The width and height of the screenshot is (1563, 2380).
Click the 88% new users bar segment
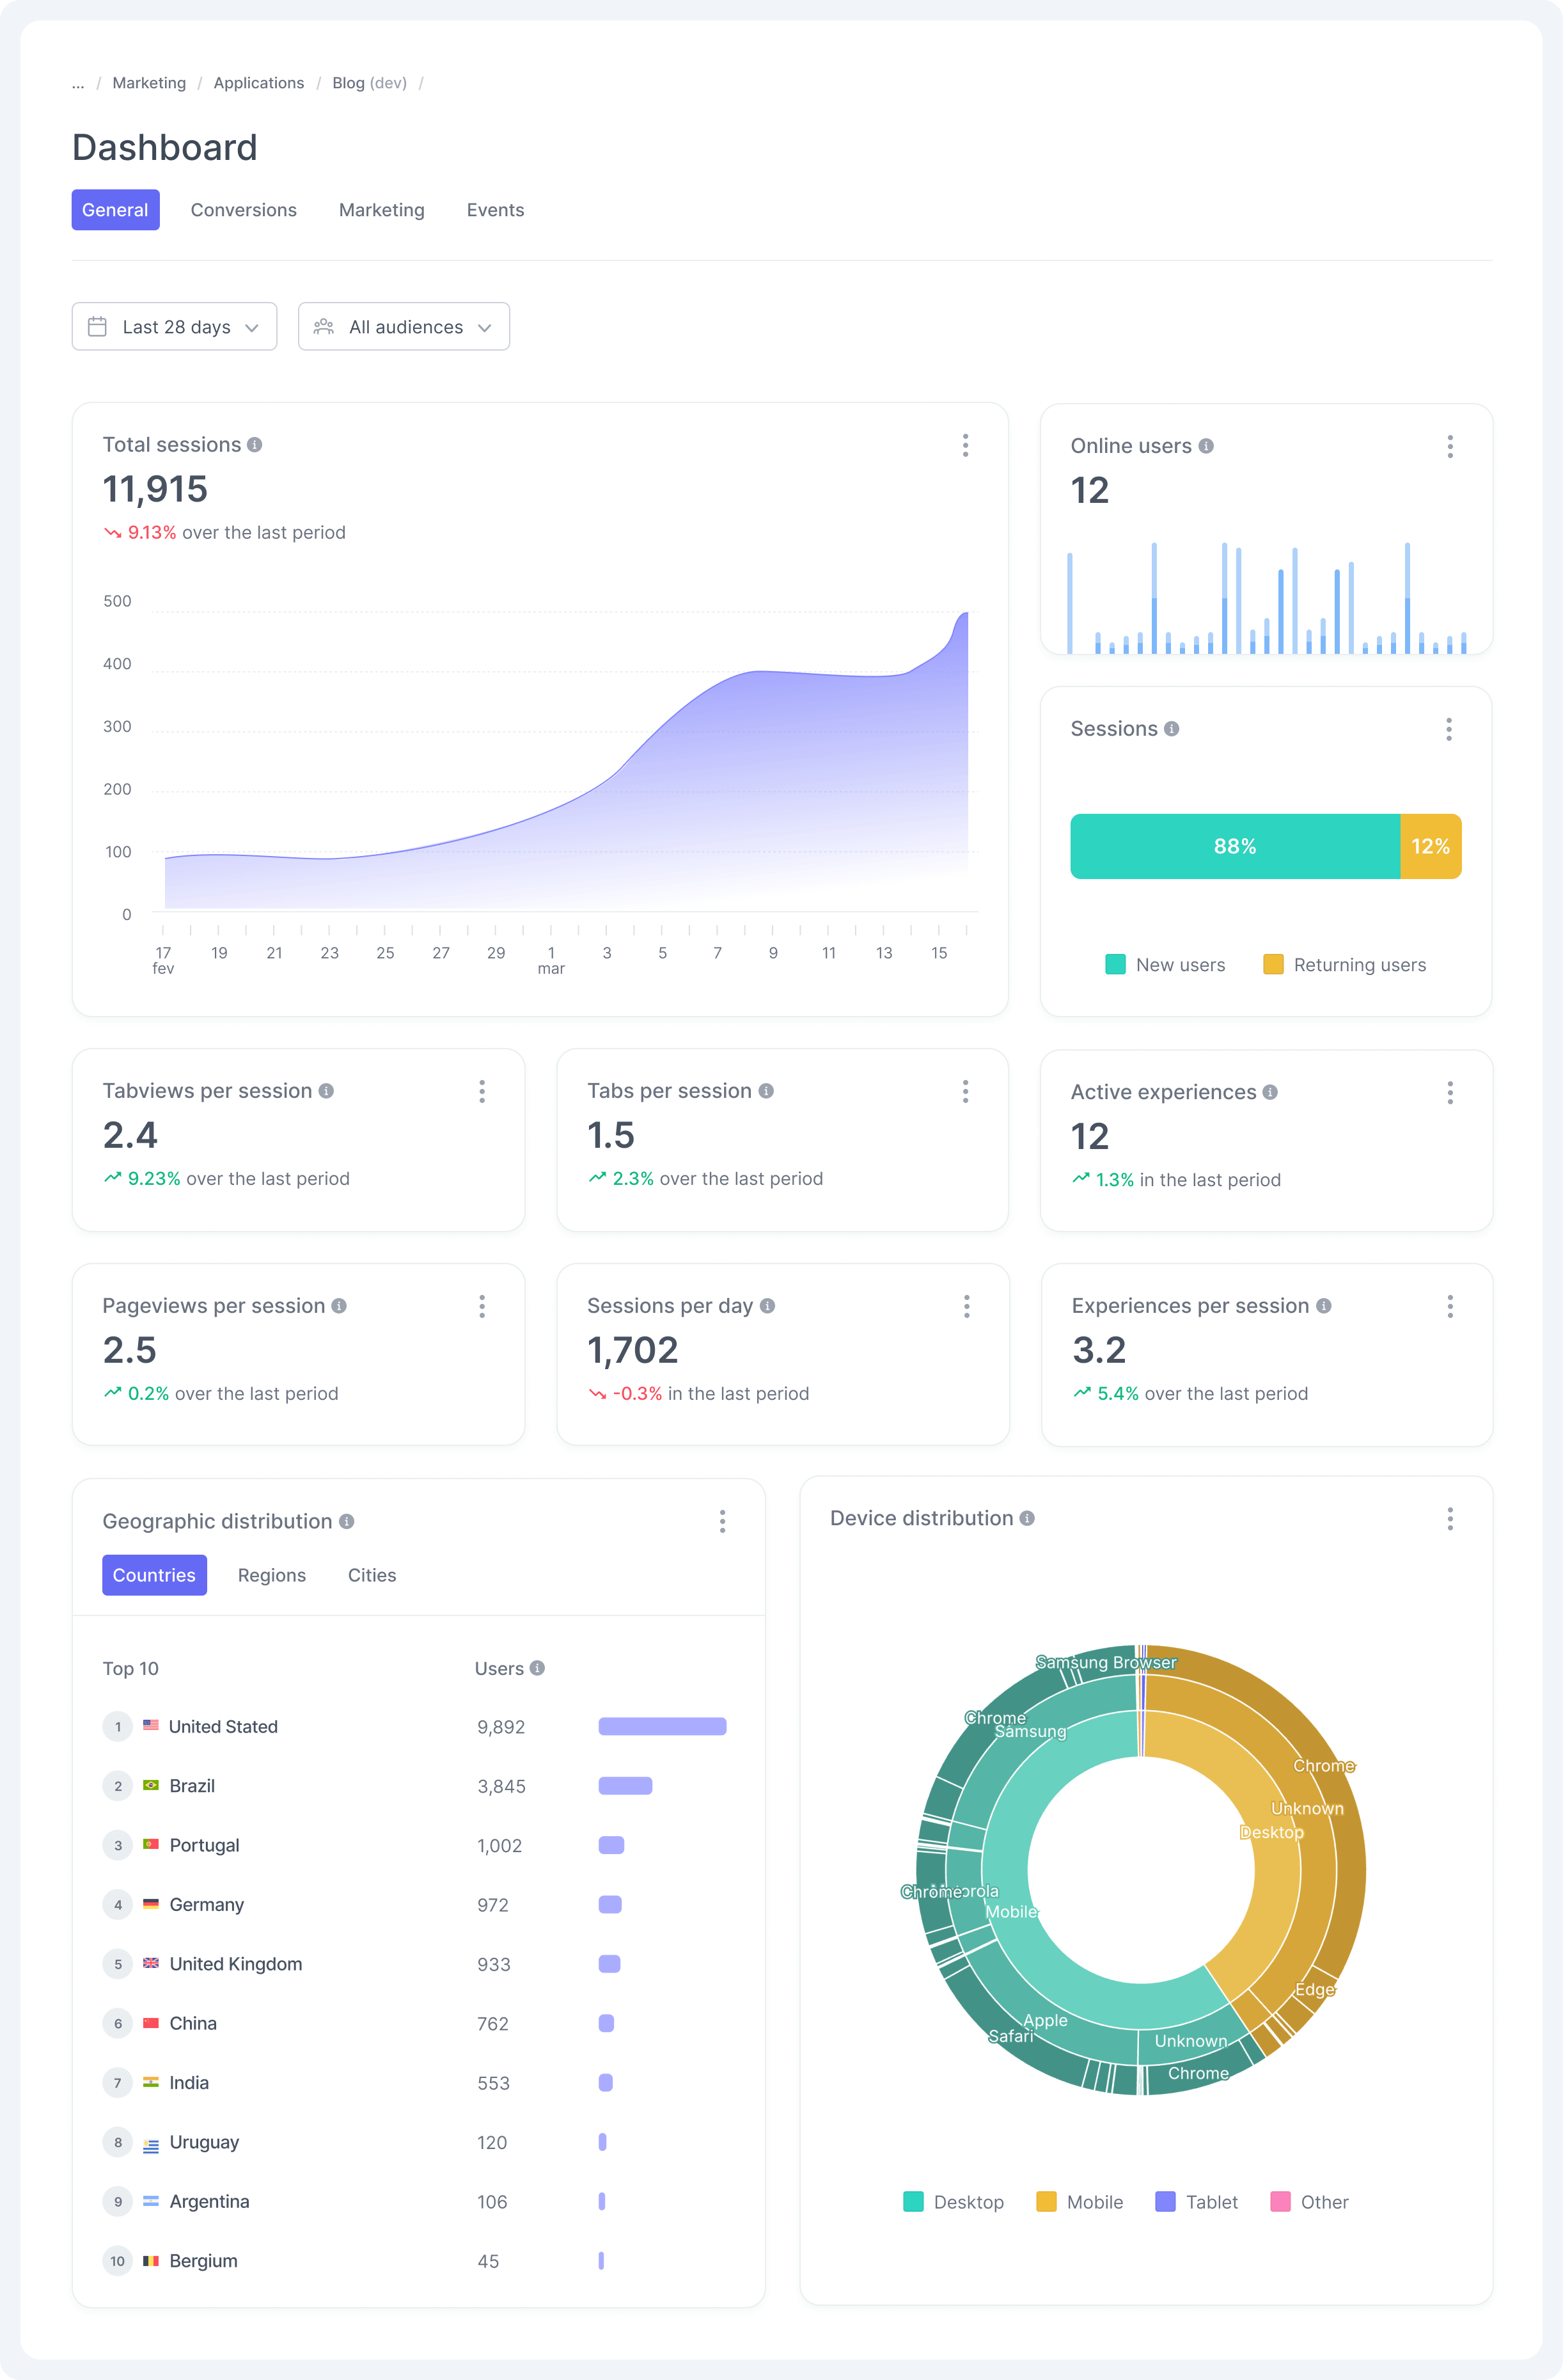[x=1235, y=846]
